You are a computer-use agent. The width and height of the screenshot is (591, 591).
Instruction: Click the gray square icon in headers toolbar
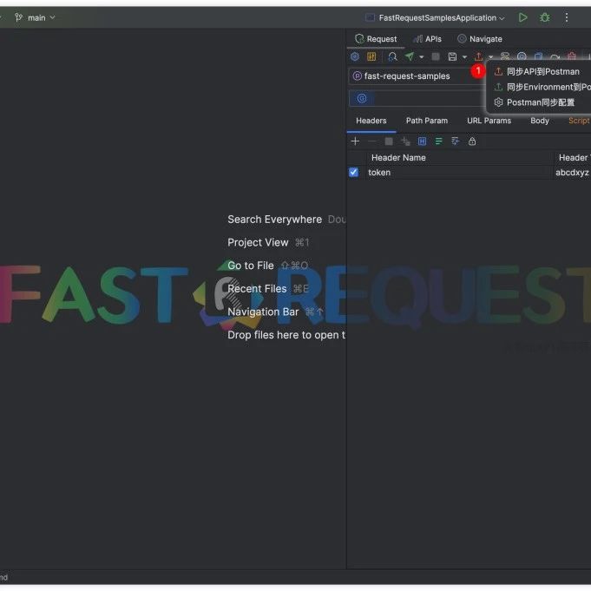pos(389,141)
